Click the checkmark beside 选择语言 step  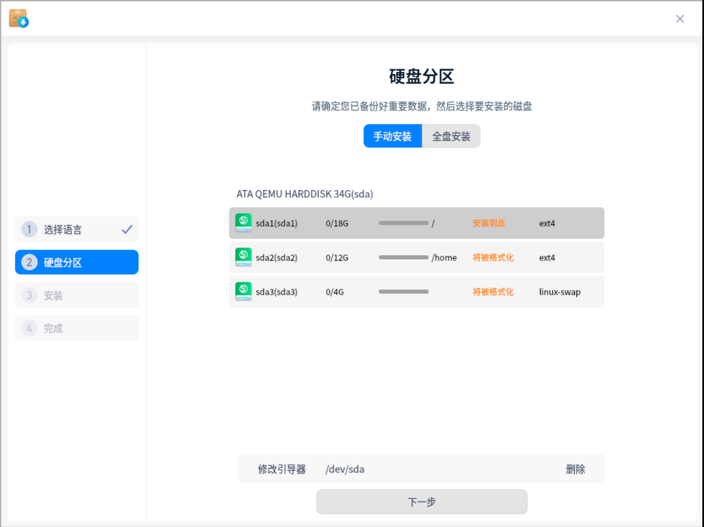click(127, 229)
